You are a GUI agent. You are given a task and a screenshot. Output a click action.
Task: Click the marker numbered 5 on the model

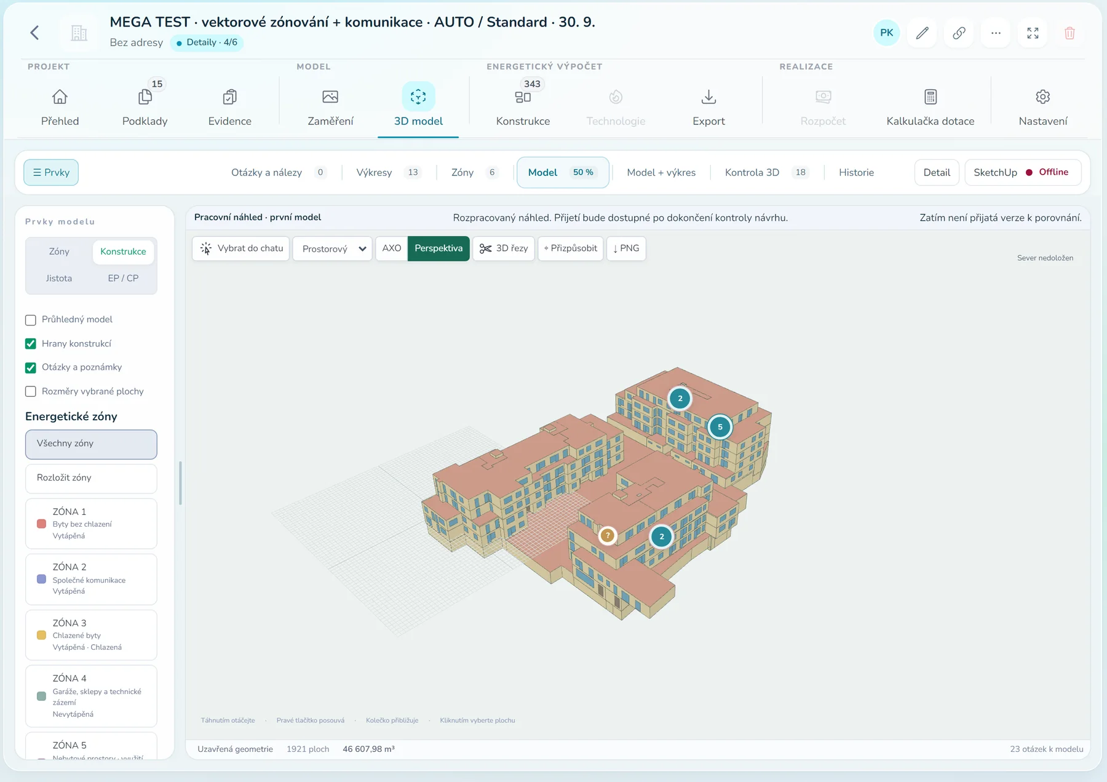tap(720, 426)
